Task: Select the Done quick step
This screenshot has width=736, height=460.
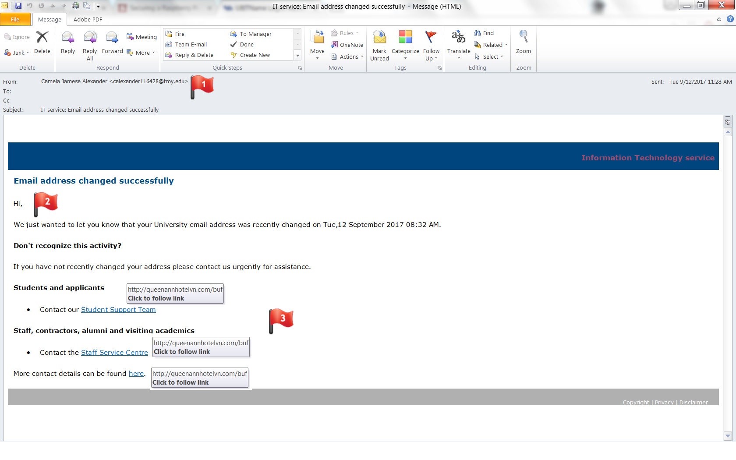Action: tap(246, 44)
